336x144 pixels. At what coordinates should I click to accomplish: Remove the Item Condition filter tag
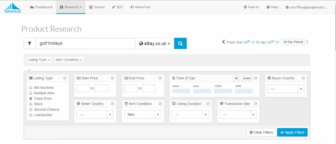(x=81, y=60)
